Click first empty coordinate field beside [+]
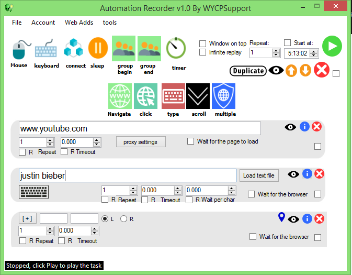Viewport: 352px width, 275px height. [x=53, y=218]
